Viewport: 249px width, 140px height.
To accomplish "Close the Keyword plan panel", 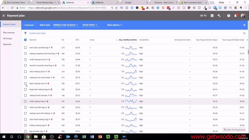I will [x=4, y=16].
